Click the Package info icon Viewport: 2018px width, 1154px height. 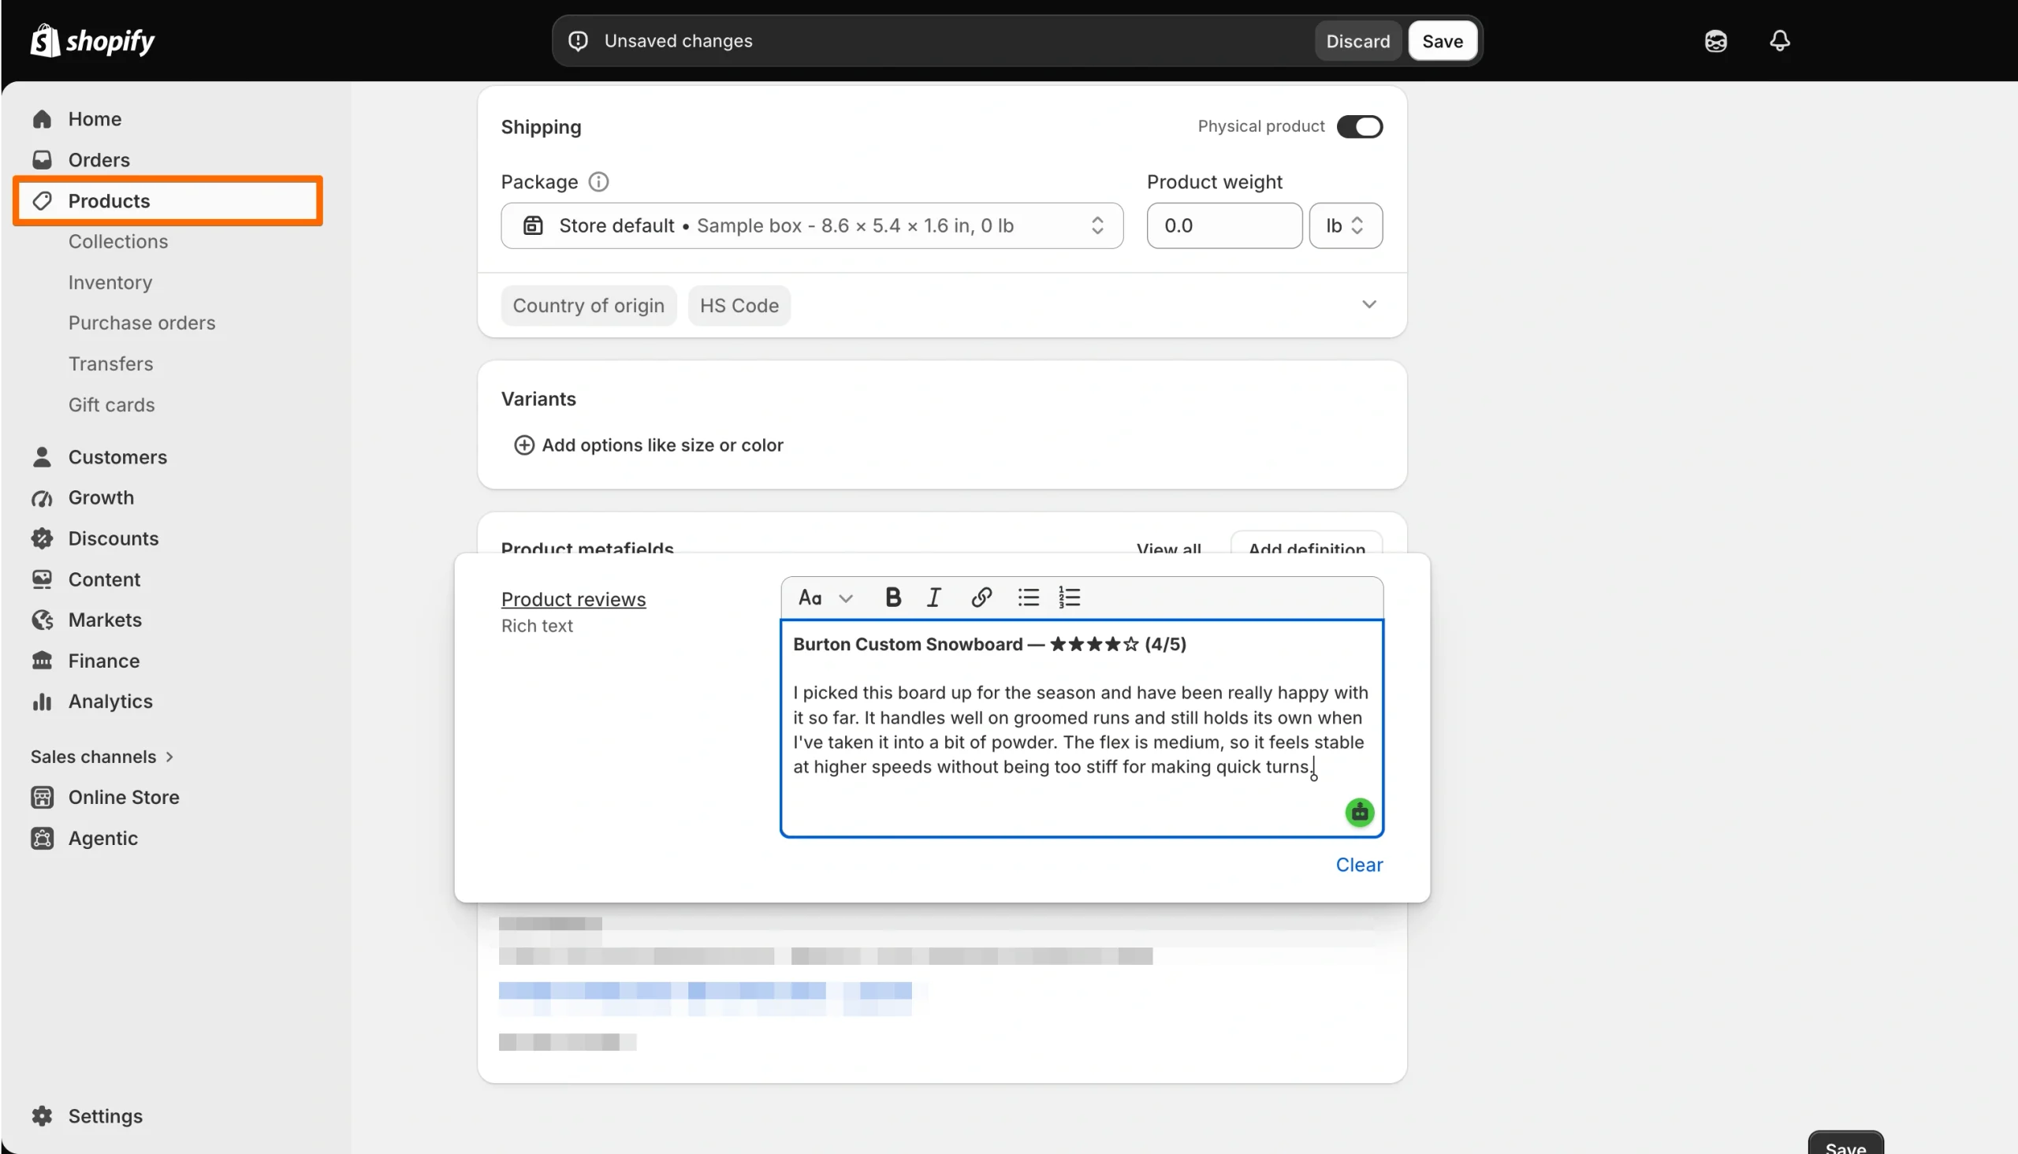[598, 182]
